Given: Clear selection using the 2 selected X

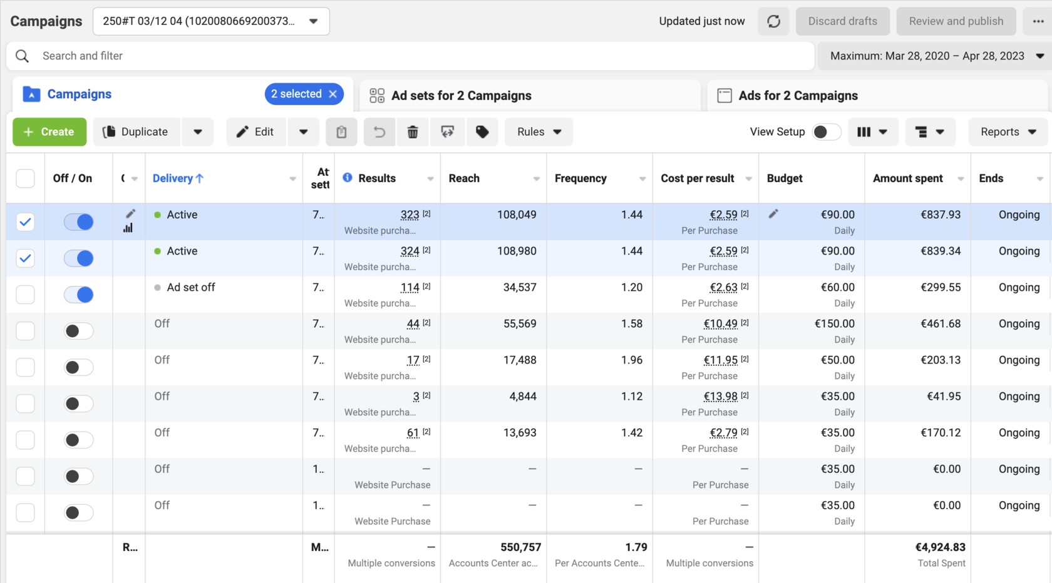Looking at the screenshot, I should point(333,94).
